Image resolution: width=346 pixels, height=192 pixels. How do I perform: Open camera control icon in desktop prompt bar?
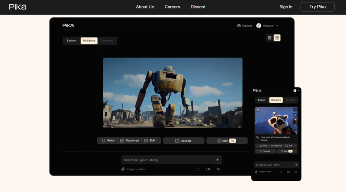[x=208, y=169]
